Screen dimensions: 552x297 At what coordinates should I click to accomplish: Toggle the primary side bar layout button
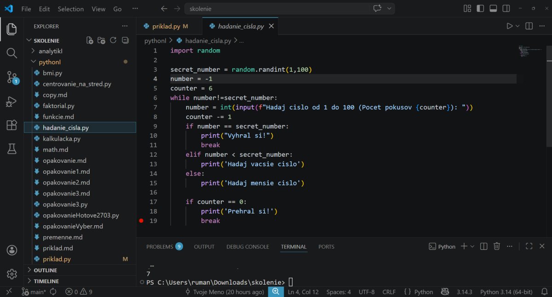tap(480, 9)
